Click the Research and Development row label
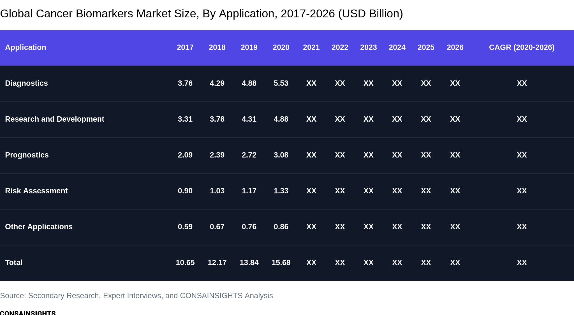Screen dimensions: 574x315 55,119
